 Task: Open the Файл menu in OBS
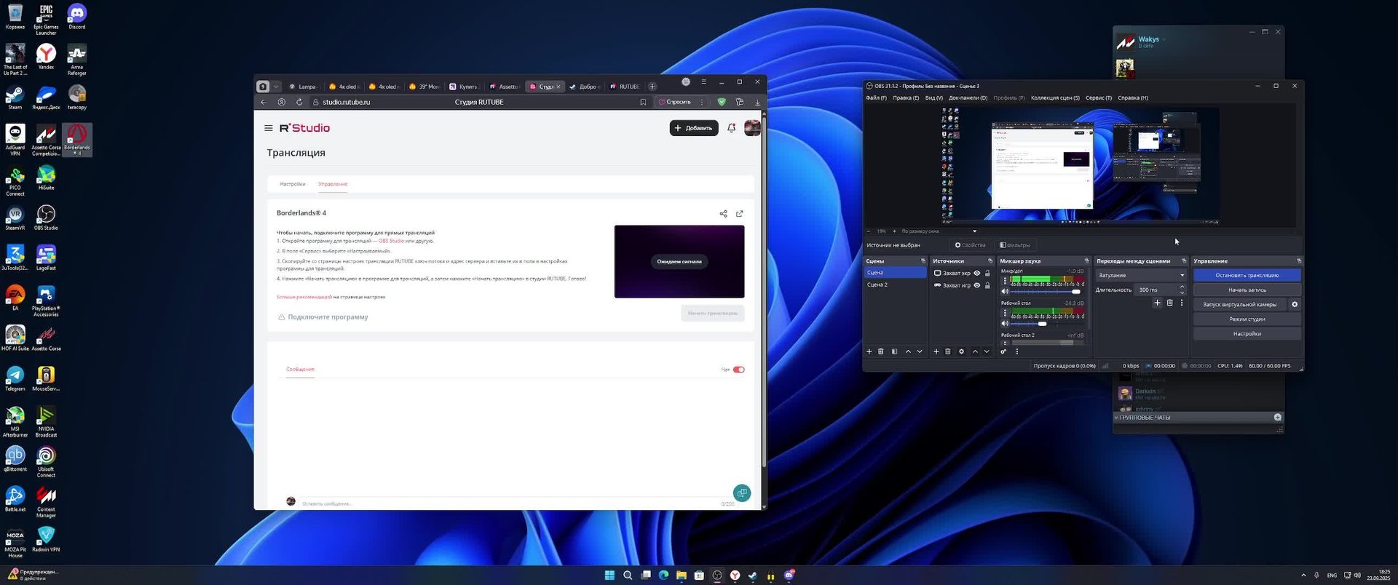(876, 97)
